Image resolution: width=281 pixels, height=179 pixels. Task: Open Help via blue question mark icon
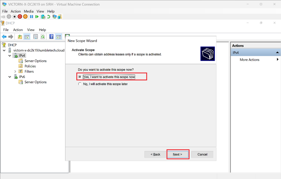tap(51, 37)
